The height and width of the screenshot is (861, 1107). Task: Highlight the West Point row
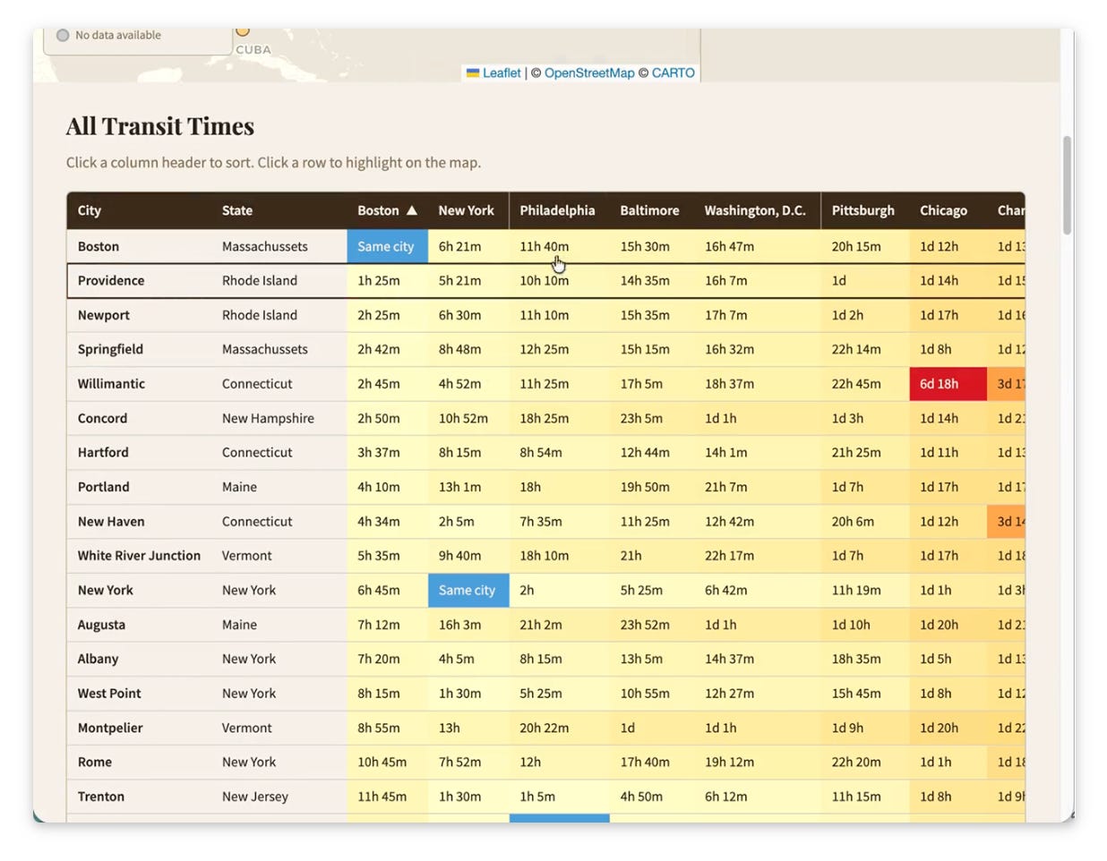click(x=545, y=693)
